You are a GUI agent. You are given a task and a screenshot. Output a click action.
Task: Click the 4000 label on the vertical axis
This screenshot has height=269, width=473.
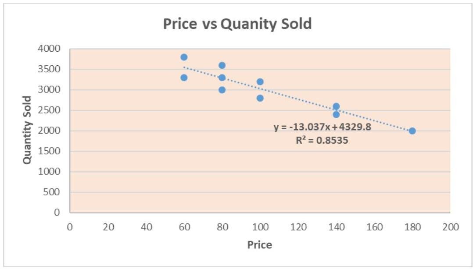50,49
